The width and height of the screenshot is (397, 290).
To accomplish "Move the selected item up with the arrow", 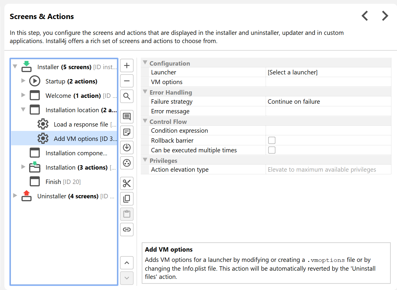I will pyautogui.click(x=127, y=263).
